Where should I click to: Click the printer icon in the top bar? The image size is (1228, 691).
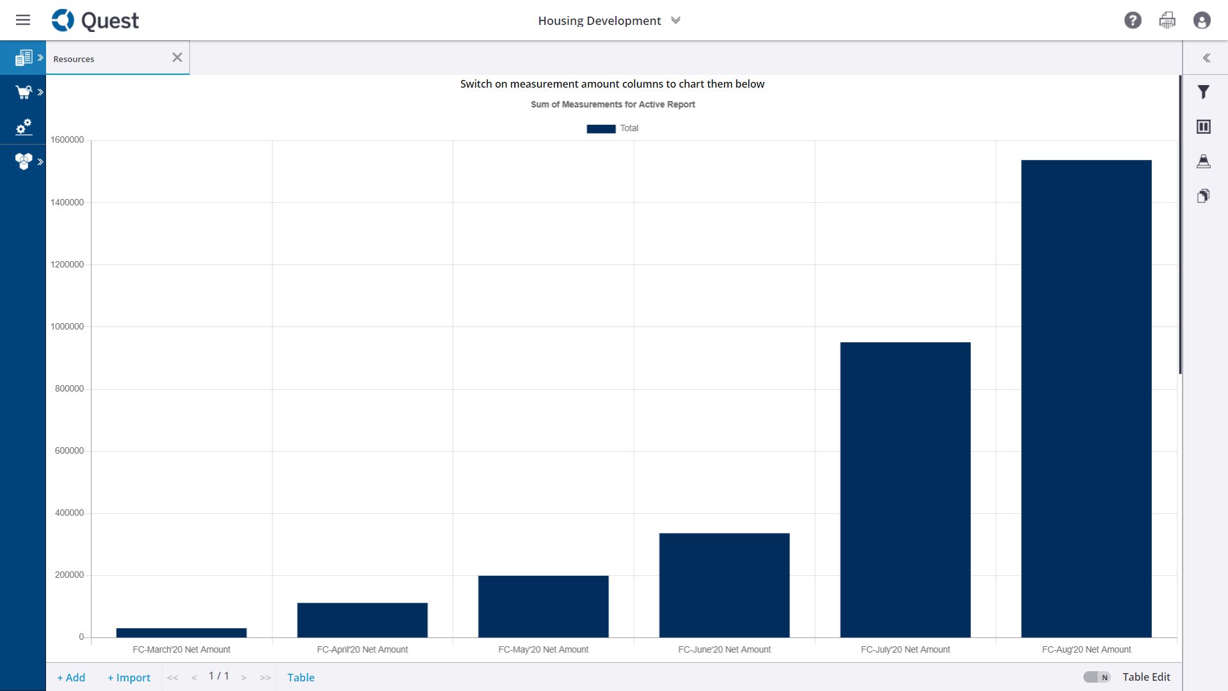tap(1167, 20)
